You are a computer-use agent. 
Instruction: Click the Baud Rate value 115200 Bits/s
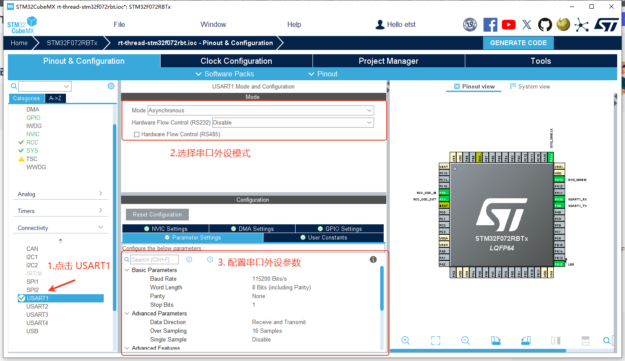tap(270, 279)
